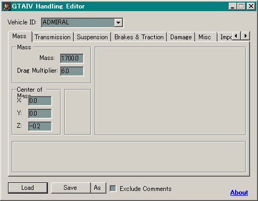Open the Vehicle ID dropdown arrow
258x201 pixels.
tap(119, 22)
